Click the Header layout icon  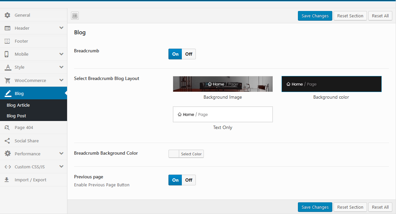click(x=8, y=28)
